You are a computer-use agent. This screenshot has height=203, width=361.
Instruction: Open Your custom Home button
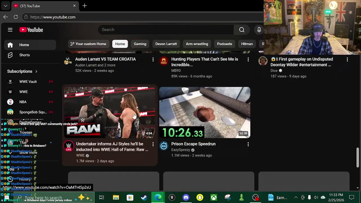(88, 44)
